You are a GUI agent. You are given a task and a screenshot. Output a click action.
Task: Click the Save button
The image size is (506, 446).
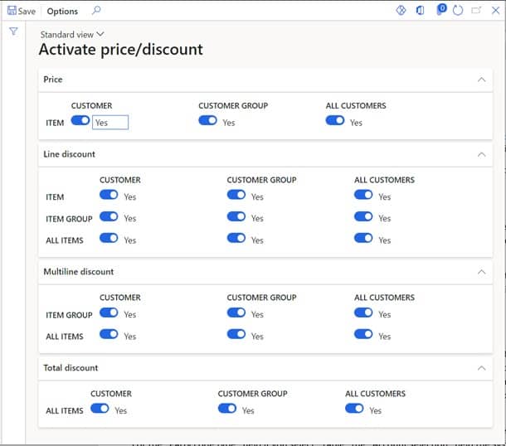(22, 12)
